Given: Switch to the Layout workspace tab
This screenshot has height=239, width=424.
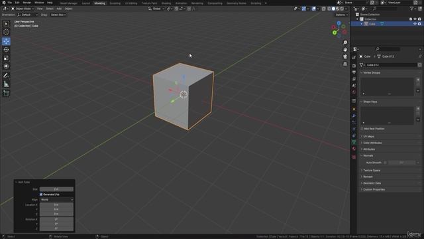Looking at the screenshot, I should 85,3.
